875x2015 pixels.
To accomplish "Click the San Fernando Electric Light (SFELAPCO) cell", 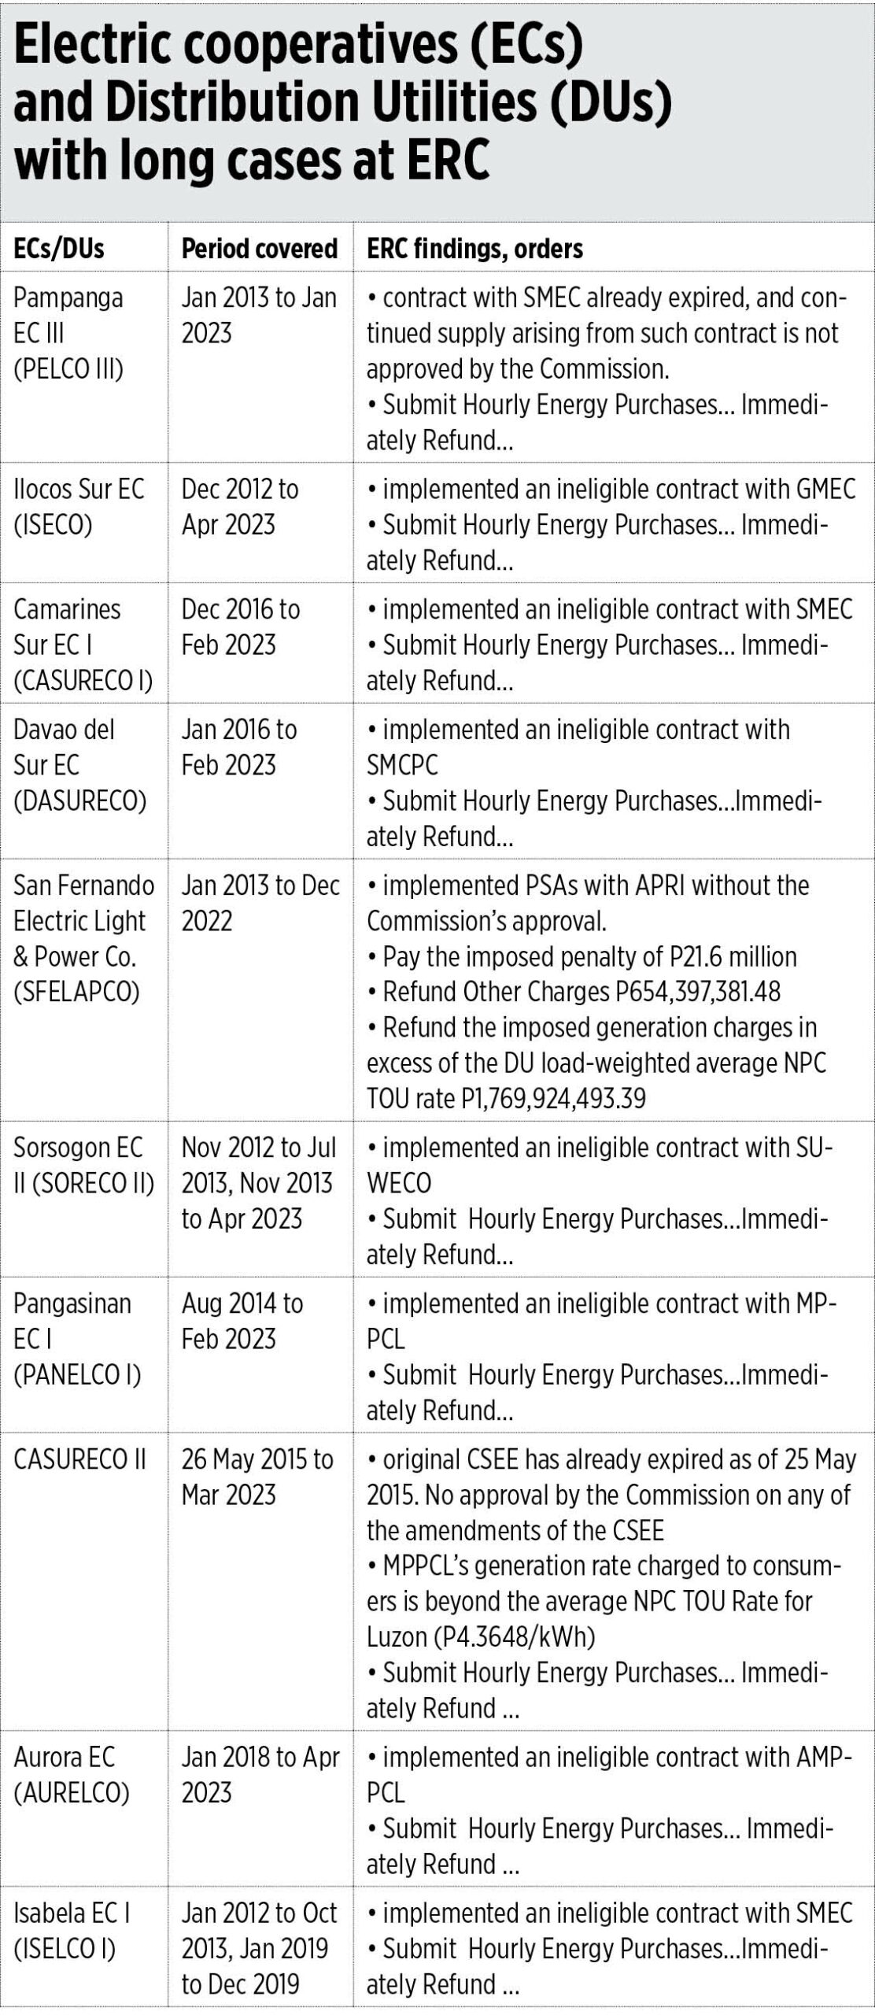I will coord(83,938).
